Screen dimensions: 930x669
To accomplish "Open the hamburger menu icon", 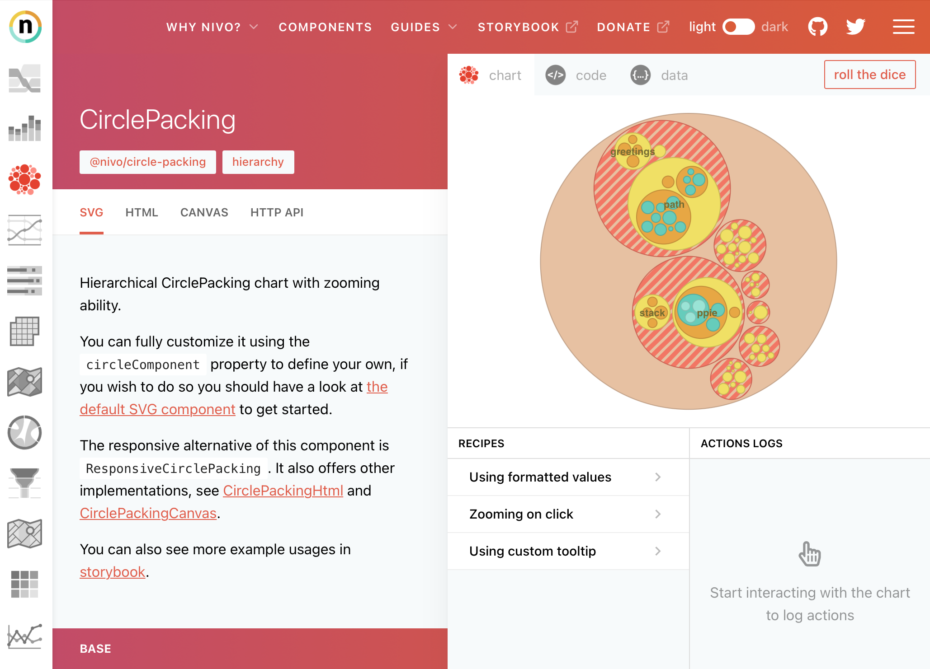I will click(x=903, y=27).
